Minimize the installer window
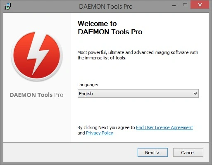 (174, 6)
